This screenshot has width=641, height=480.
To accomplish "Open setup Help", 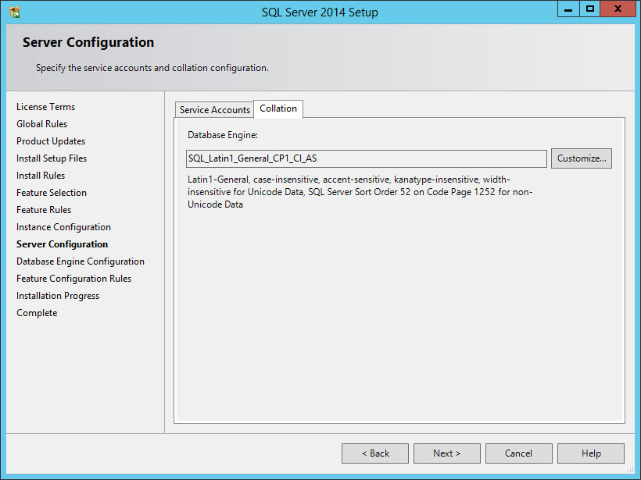I will coord(591,453).
